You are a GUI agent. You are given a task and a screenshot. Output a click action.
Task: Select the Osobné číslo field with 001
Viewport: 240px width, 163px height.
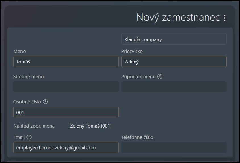[x=66, y=112]
